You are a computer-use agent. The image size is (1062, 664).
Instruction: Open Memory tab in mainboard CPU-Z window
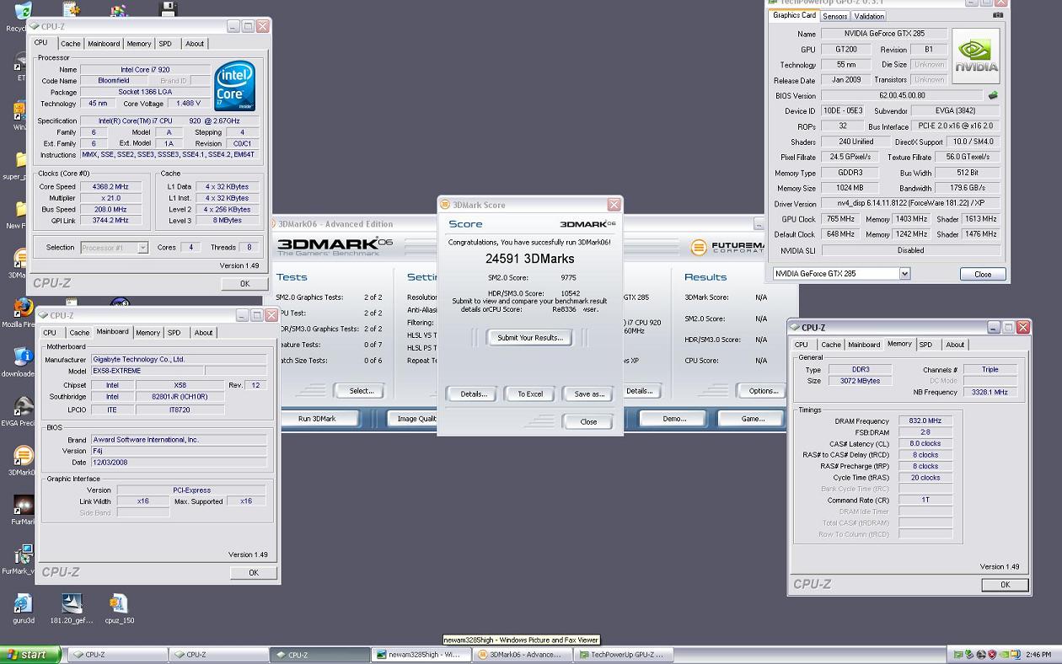147,333
